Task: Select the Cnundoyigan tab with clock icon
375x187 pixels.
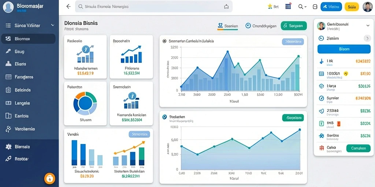Action: [261, 26]
